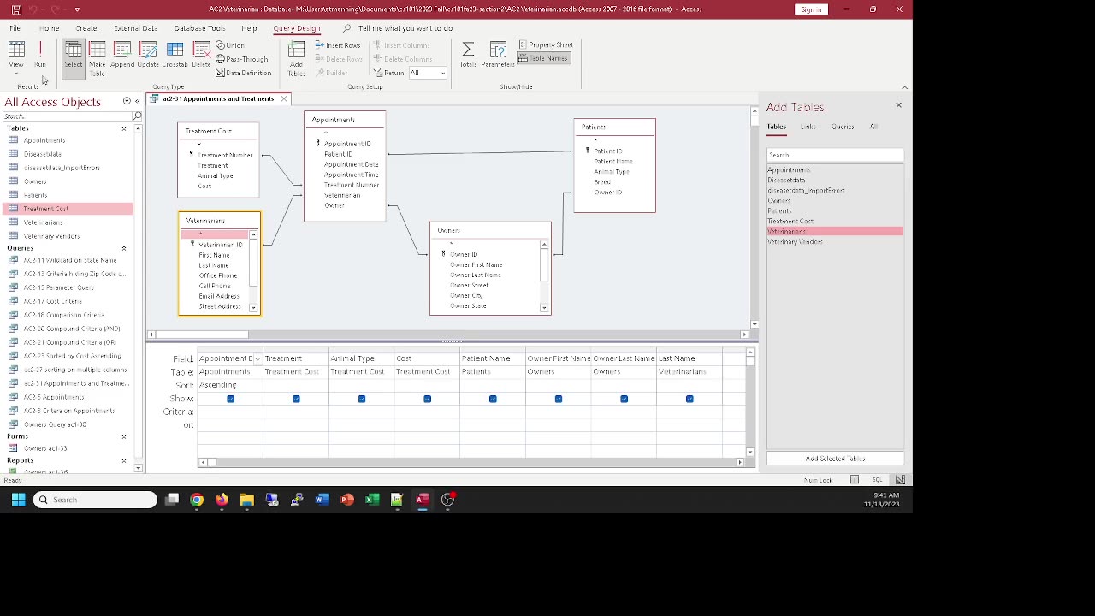Close the Add Tables pane

tap(898, 105)
